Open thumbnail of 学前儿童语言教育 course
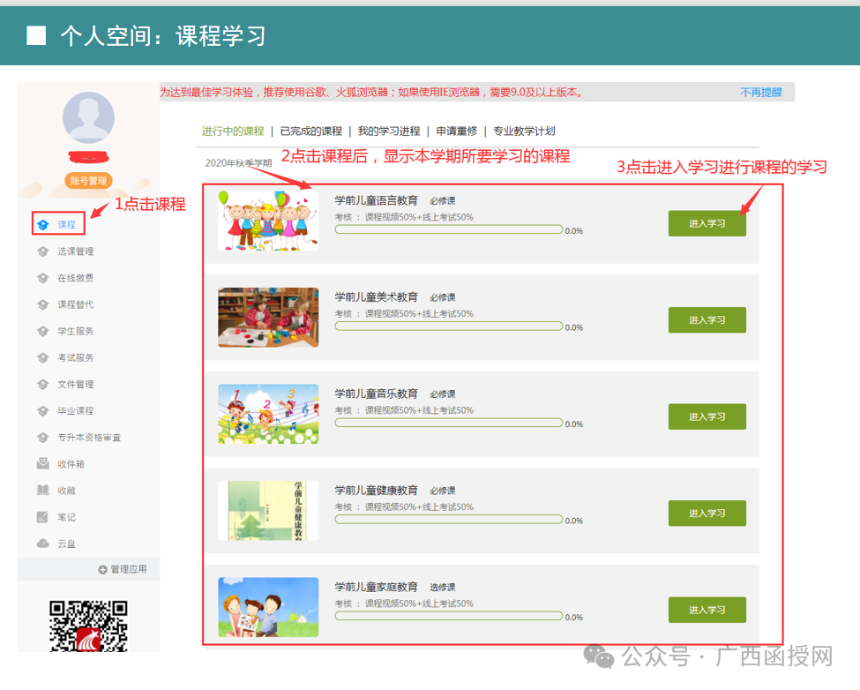 (268, 221)
